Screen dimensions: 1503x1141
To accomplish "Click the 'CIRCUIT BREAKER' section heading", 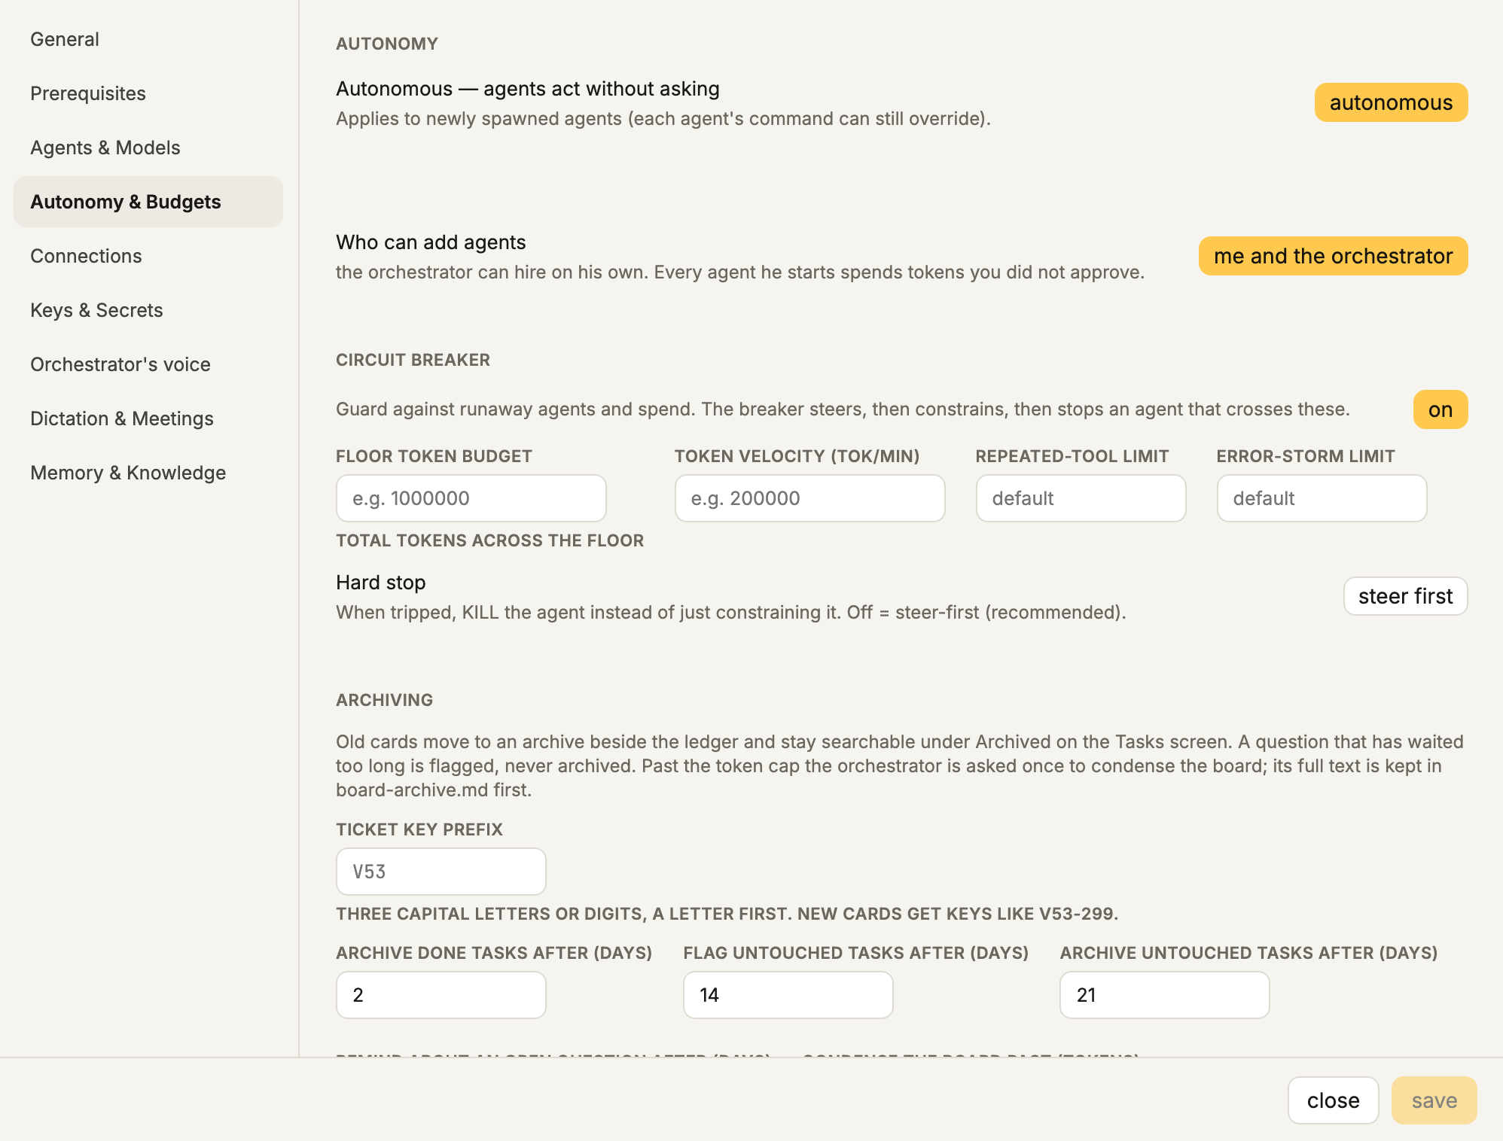I will pyautogui.click(x=413, y=360).
